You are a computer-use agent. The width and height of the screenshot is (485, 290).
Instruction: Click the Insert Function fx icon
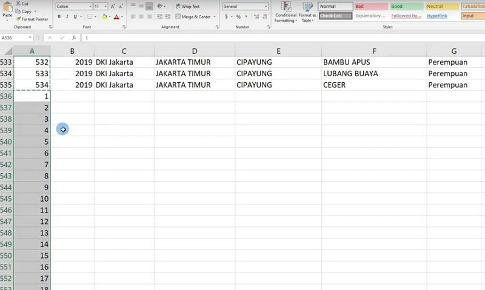coord(74,38)
